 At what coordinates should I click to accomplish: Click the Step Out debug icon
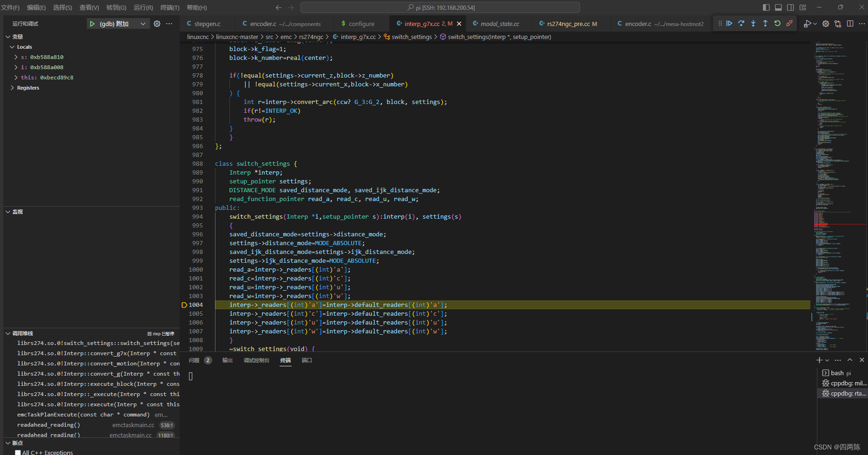point(765,23)
